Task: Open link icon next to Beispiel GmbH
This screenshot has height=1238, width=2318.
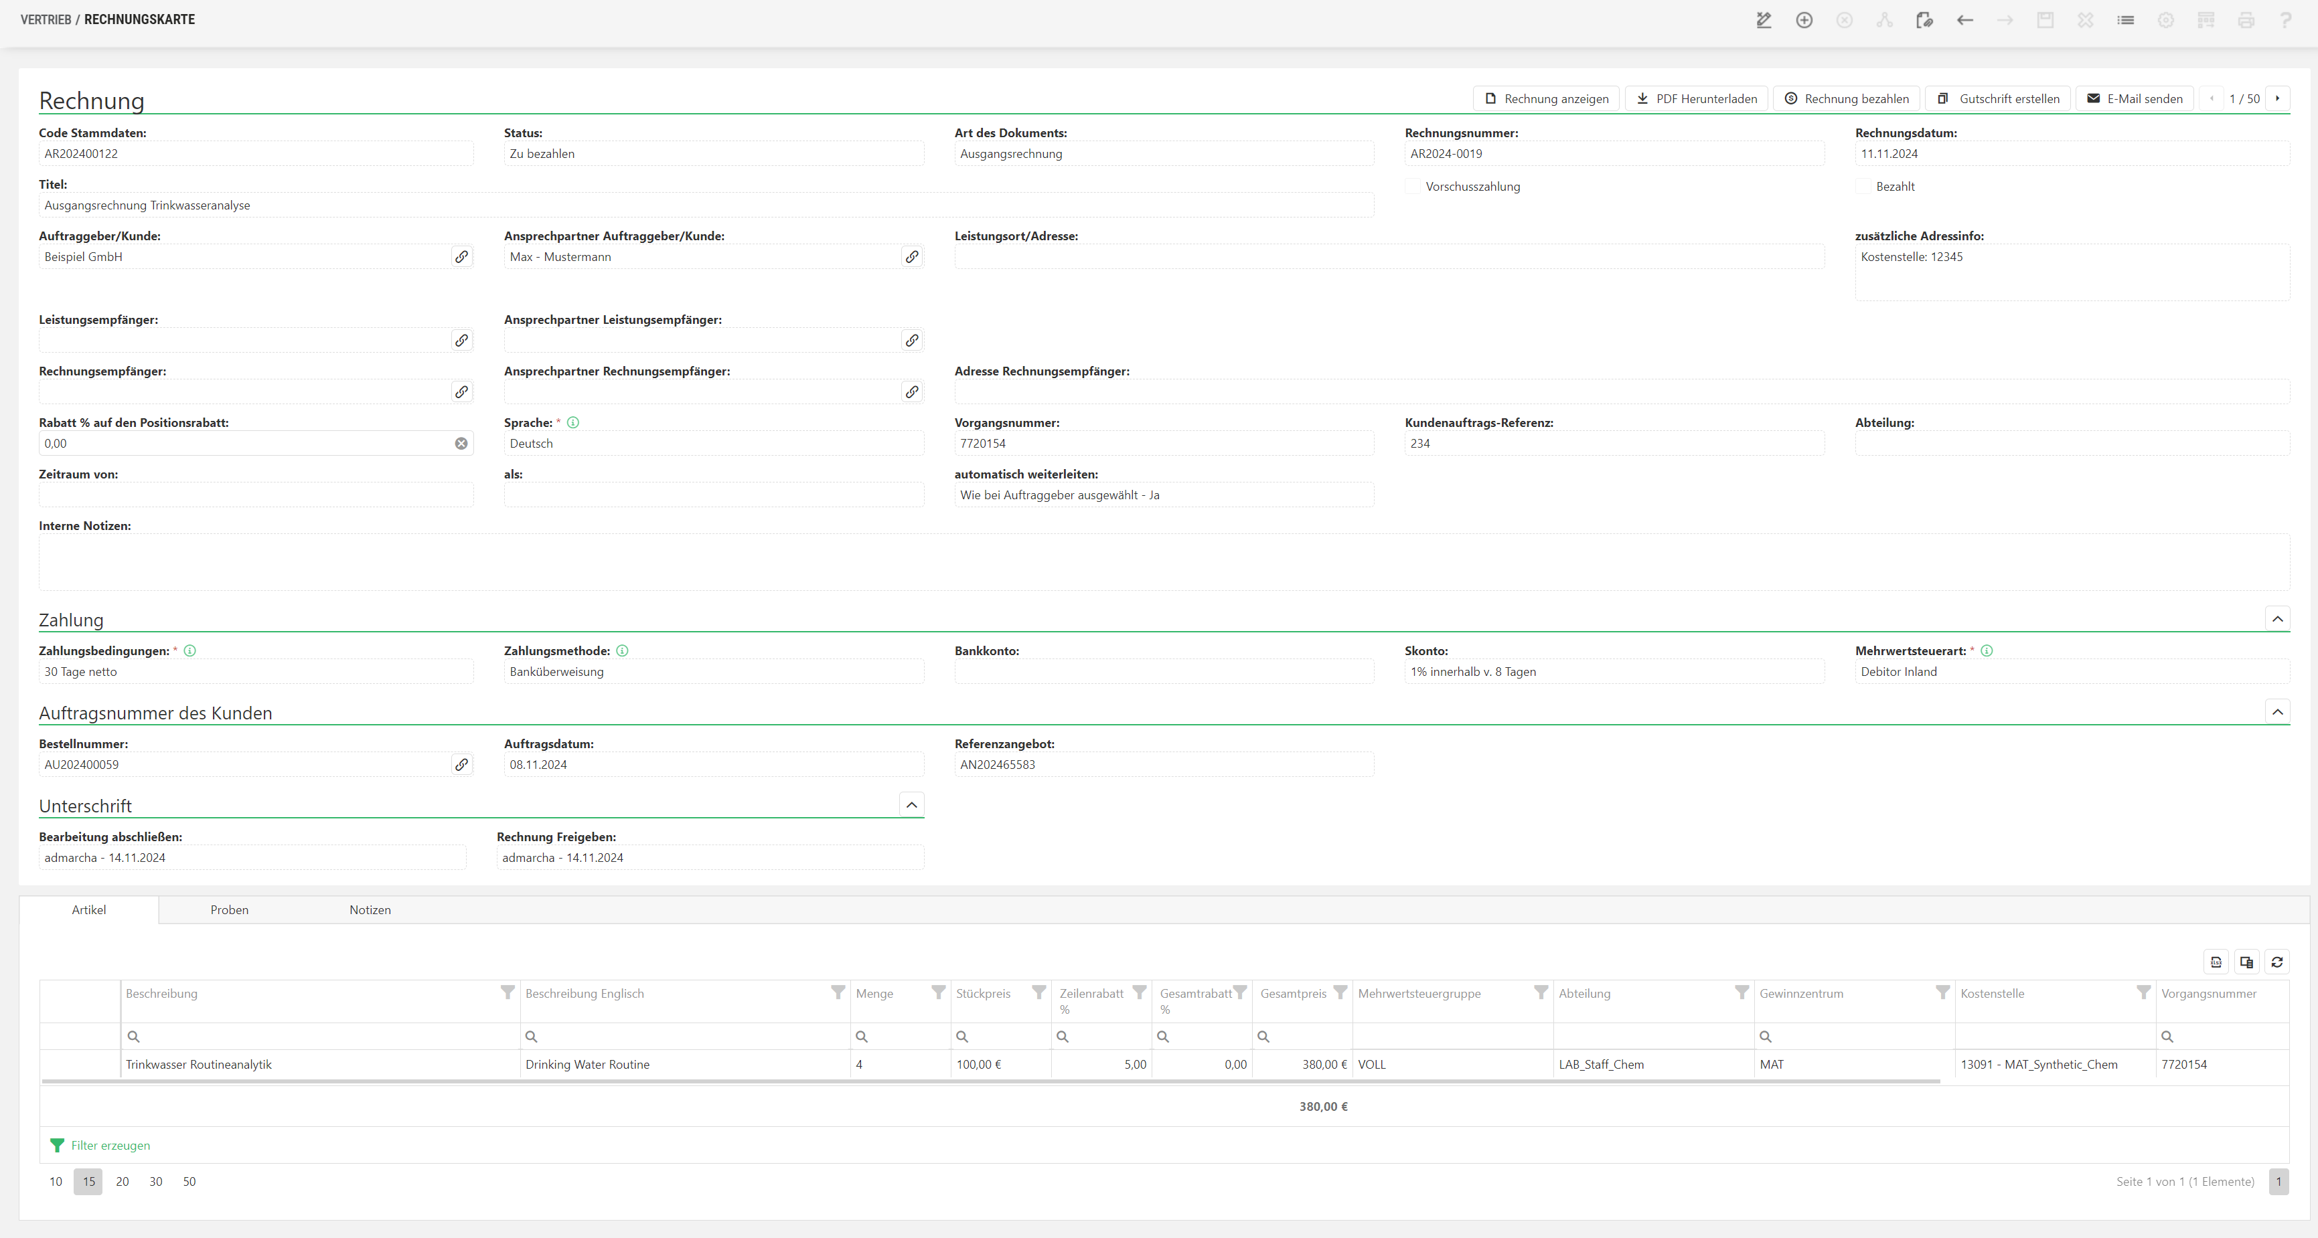Action: click(461, 257)
